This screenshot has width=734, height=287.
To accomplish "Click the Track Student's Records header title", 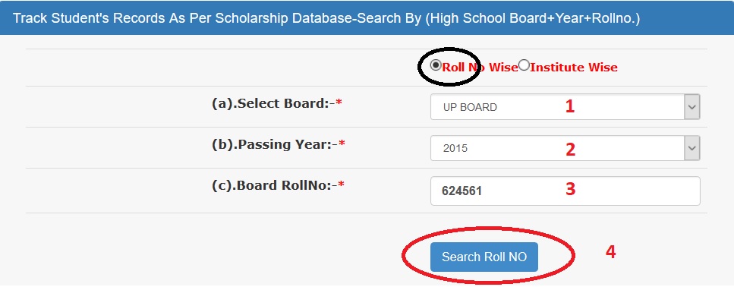I will (x=326, y=19).
